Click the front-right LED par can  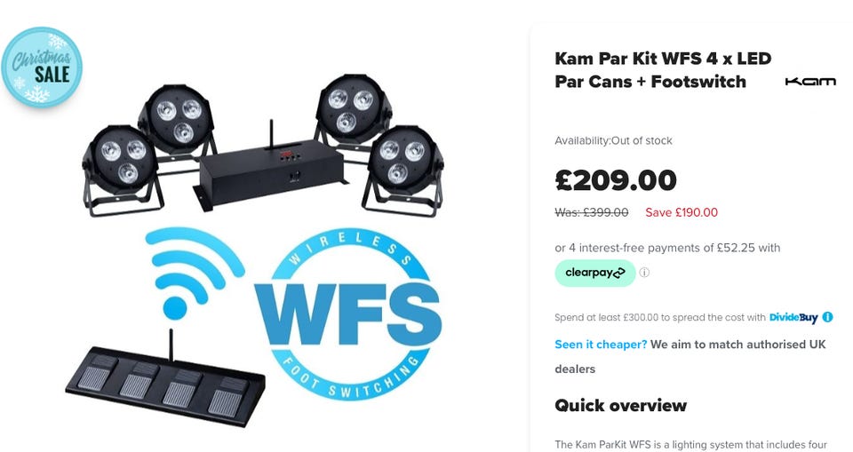[x=403, y=170]
